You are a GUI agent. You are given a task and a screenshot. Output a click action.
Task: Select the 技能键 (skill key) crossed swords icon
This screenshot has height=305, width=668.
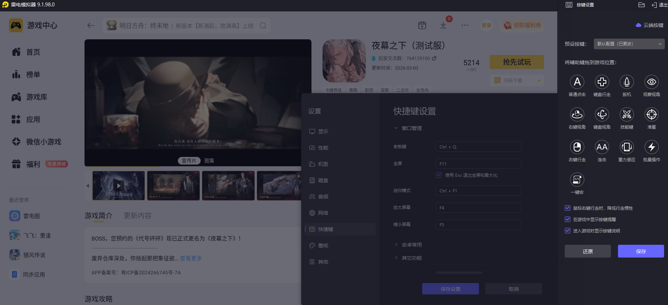tap(627, 114)
